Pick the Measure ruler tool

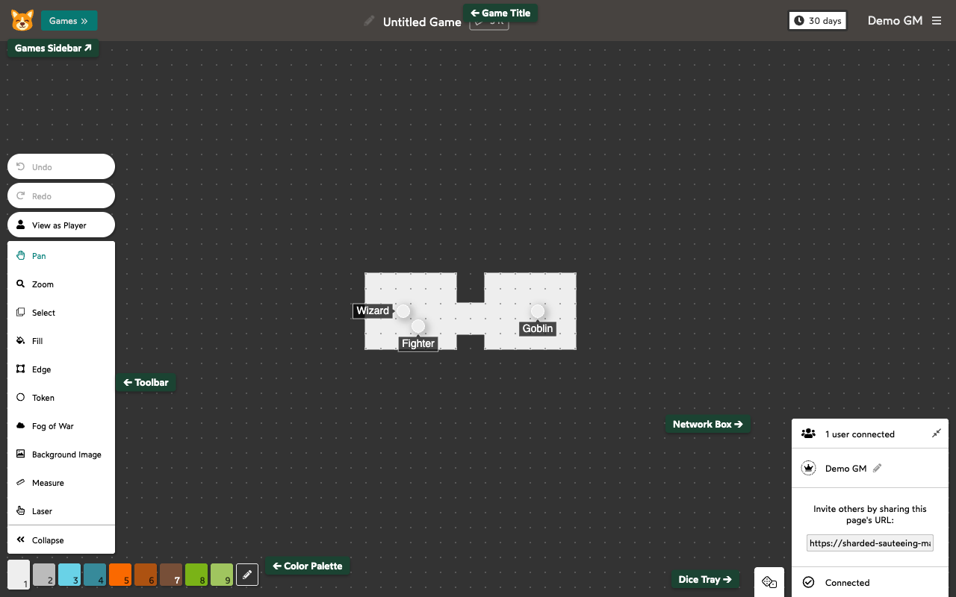(48, 483)
